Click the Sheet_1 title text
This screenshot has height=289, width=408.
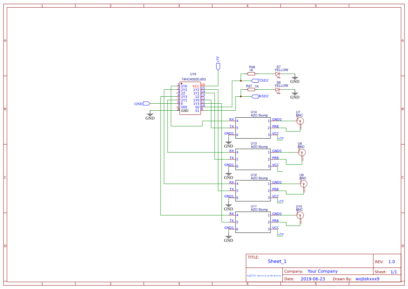pyautogui.click(x=277, y=261)
